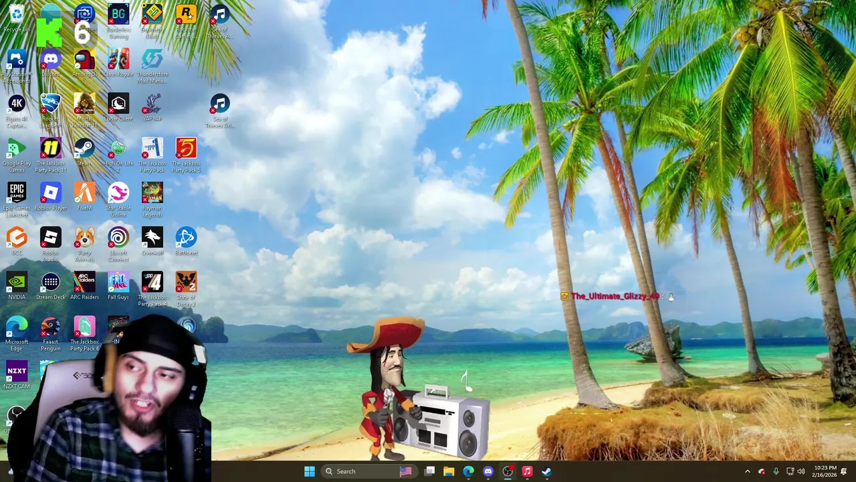Screen dimensions: 856x482
Task: Open PlayStation Accessories desktop shortcut
Action: tap(16, 67)
